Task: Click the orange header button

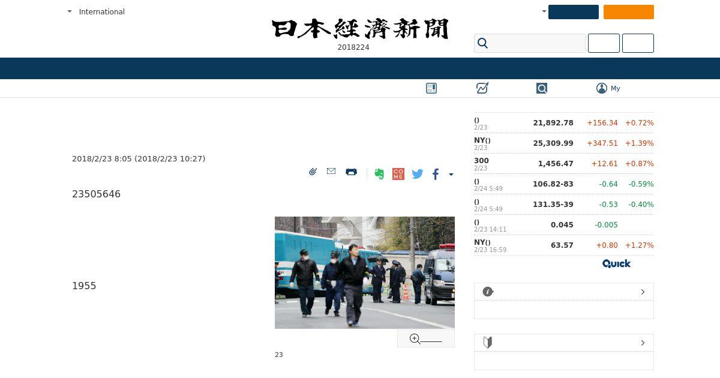Action: click(x=629, y=12)
